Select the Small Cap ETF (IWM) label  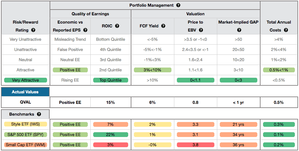click(x=25, y=145)
